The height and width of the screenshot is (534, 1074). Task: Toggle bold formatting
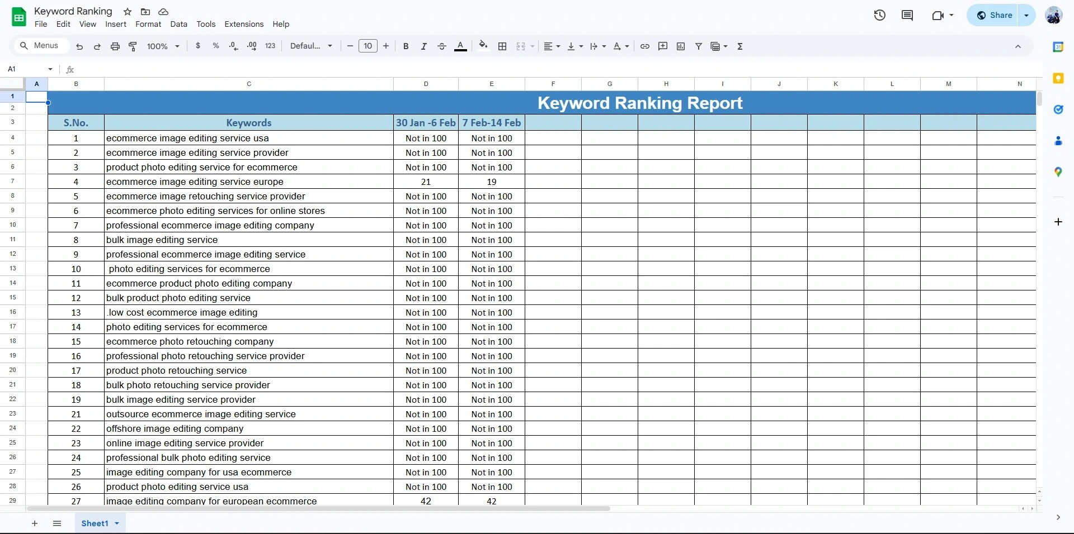point(406,46)
